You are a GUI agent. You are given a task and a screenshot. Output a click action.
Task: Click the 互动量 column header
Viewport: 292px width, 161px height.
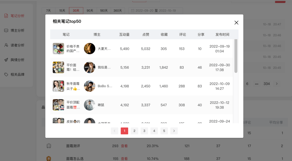[124, 34]
